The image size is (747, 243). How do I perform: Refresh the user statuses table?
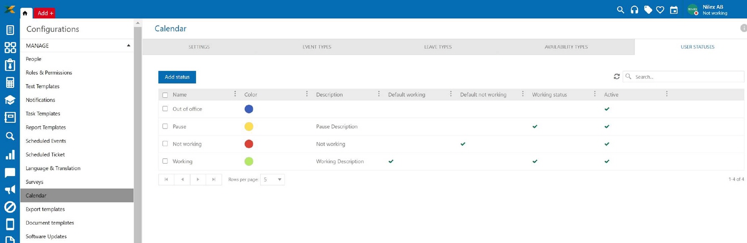point(617,76)
